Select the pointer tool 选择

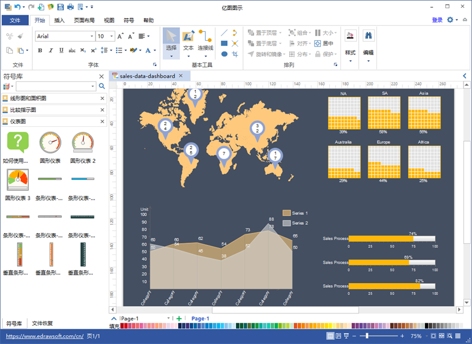(x=171, y=41)
